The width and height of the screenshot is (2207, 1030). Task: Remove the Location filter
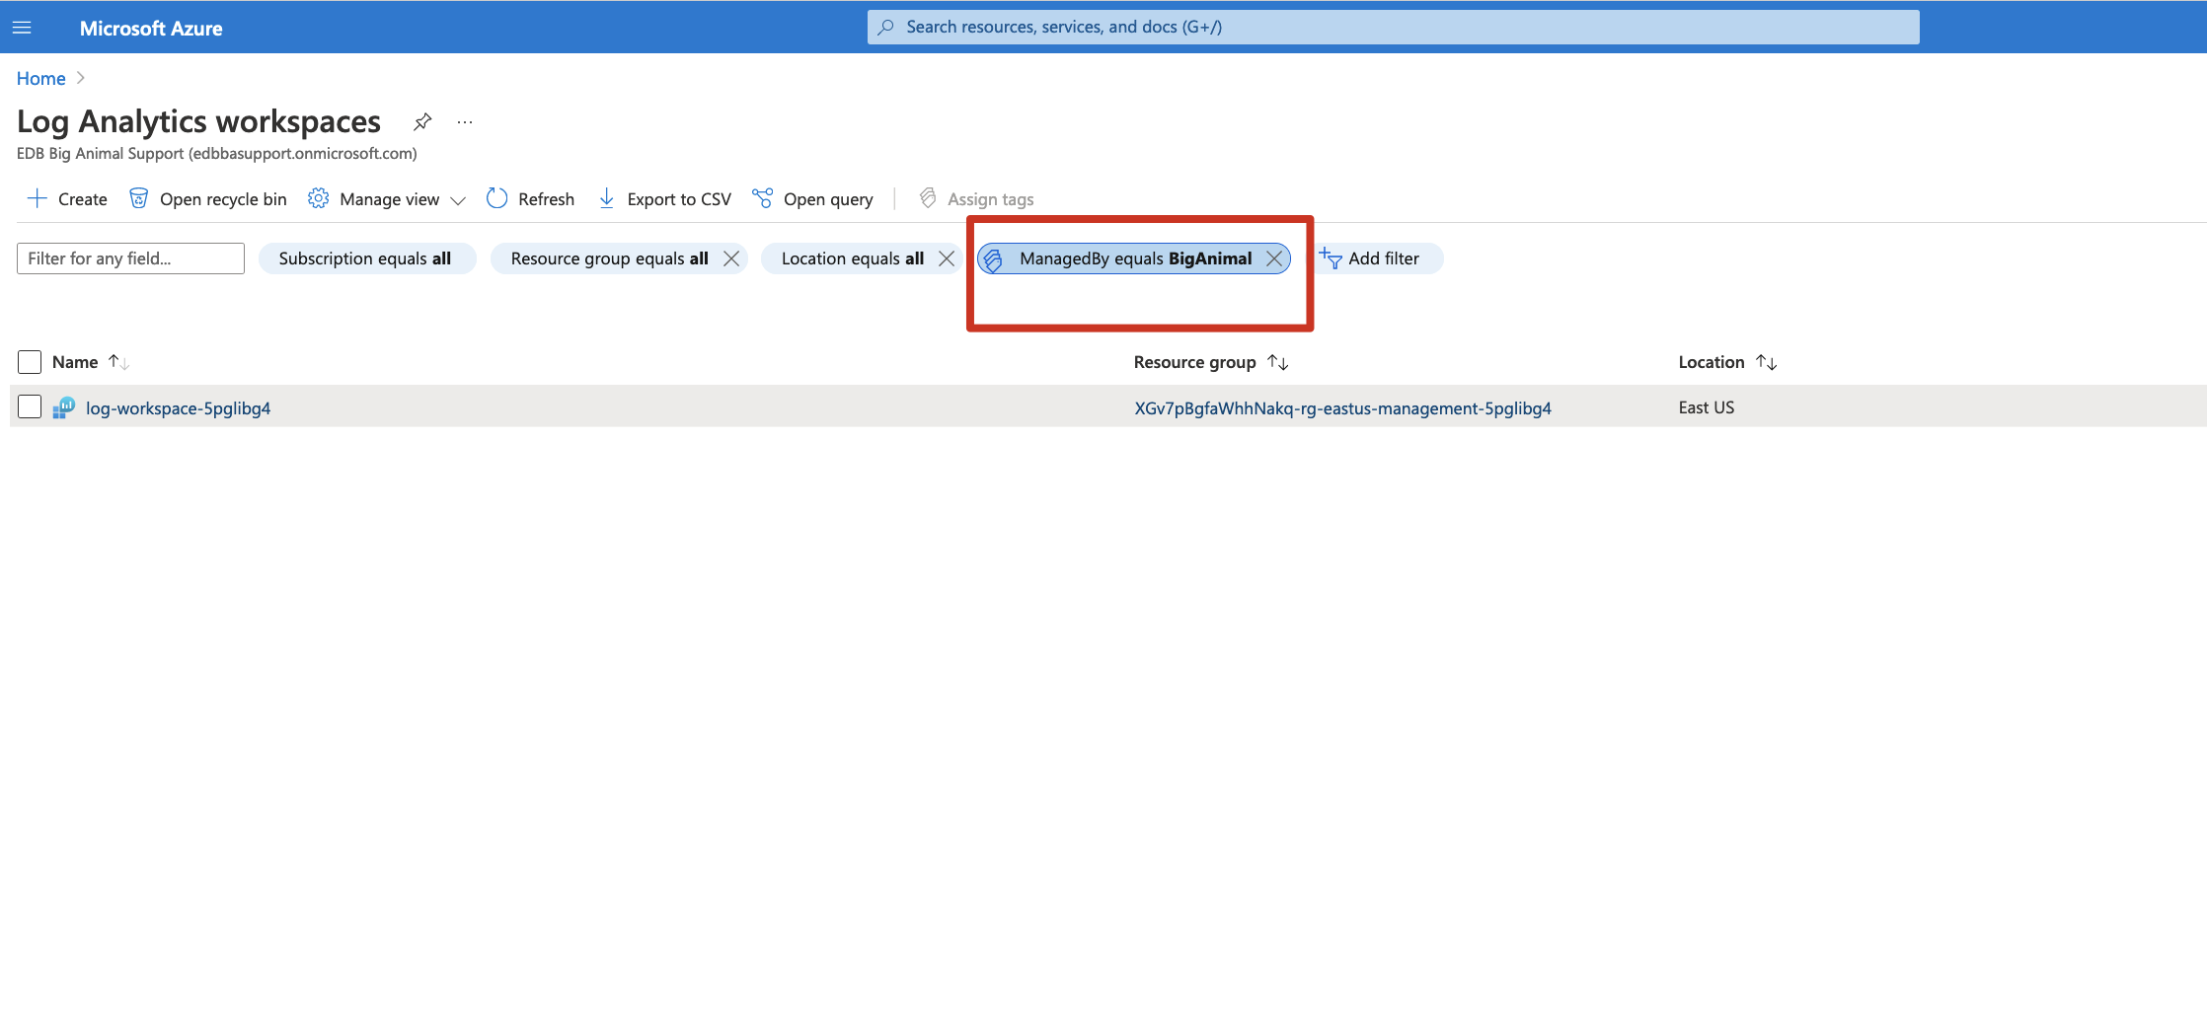[947, 258]
